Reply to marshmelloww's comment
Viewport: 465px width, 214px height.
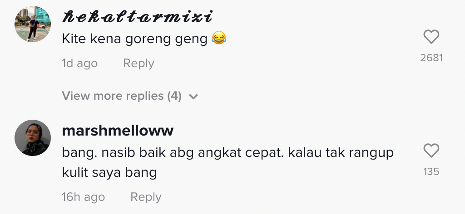point(146,197)
